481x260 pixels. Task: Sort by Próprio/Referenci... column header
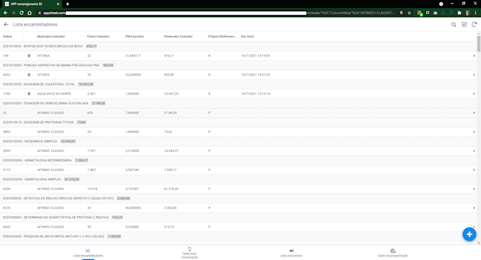(x=222, y=37)
